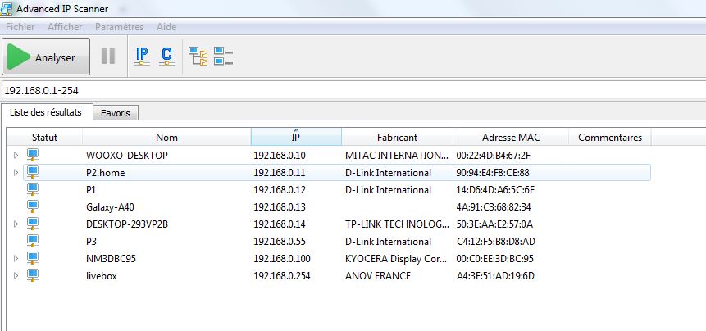This screenshot has height=331, width=706.
Task: Click IP address 192.168.0.11
Action: [x=280, y=173]
